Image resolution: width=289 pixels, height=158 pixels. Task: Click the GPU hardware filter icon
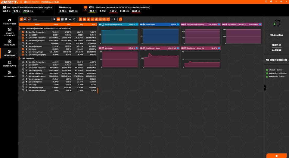(x=58, y=19)
